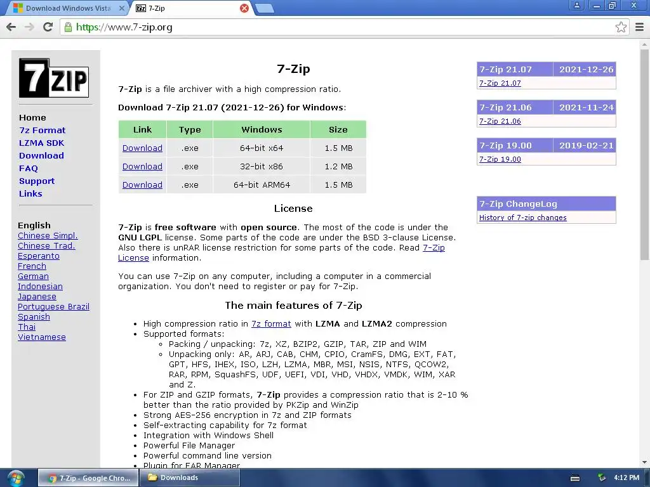The width and height of the screenshot is (650, 487).
Task: Switch language to German
Action: (x=33, y=276)
